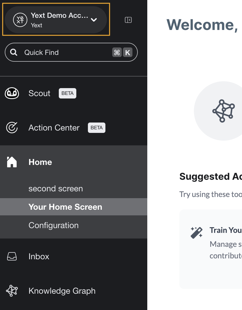
Task: Click the Home house icon
Action: (12, 162)
